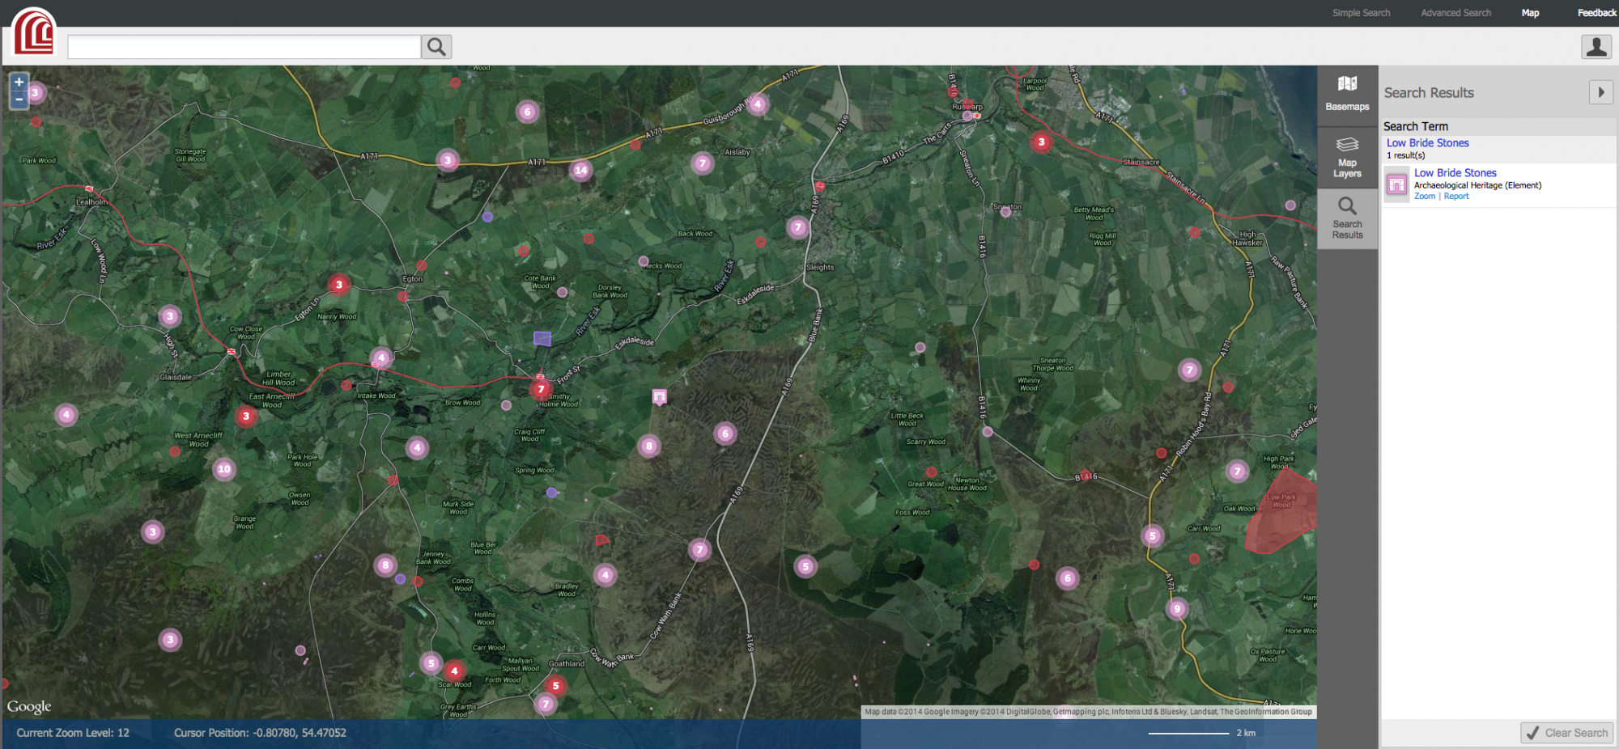The image size is (1619, 749).
Task: Click the Low Bride Stones search term link
Action: point(1427,143)
